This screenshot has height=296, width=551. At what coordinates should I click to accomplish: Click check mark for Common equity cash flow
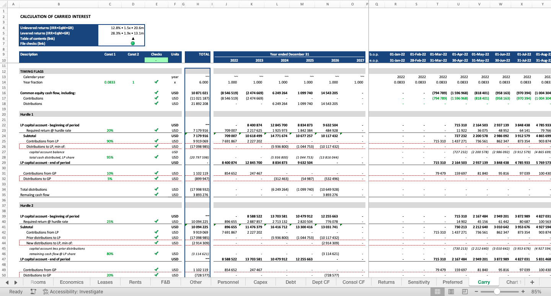(156, 93)
